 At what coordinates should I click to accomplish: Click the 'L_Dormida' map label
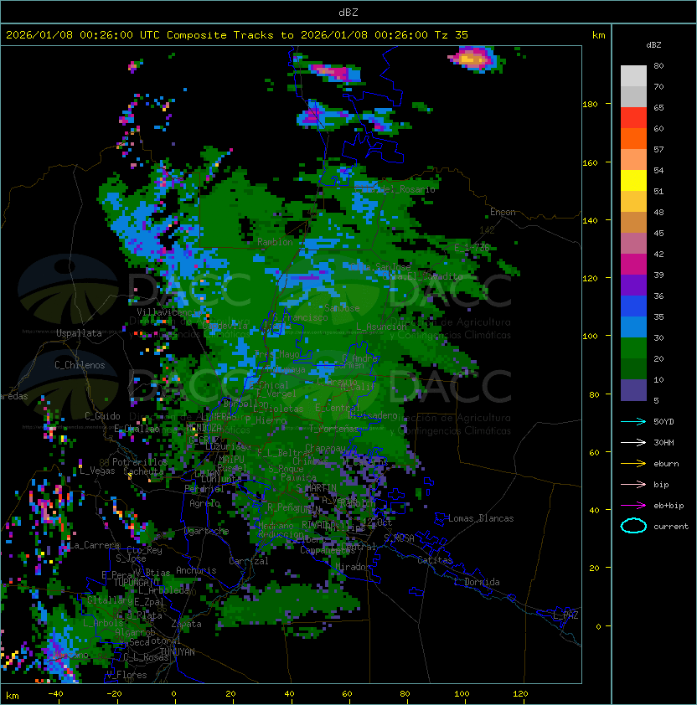pyautogui.click(x=477, y=582)
